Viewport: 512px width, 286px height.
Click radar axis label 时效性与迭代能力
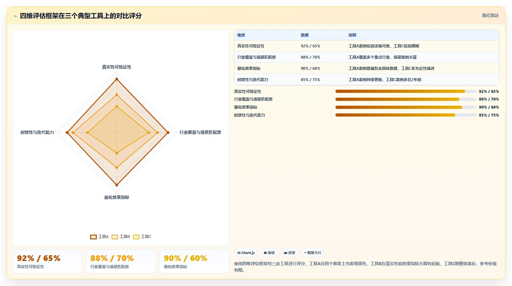(x=37, y=132)
